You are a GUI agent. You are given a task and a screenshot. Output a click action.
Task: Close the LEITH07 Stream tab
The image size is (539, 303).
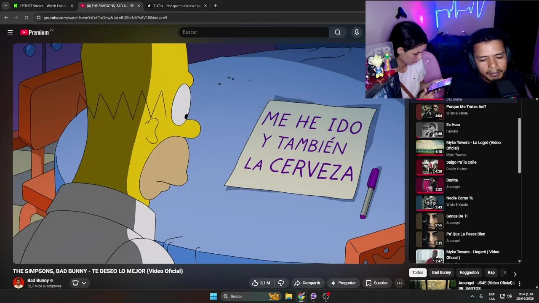[x=72, y=6]
